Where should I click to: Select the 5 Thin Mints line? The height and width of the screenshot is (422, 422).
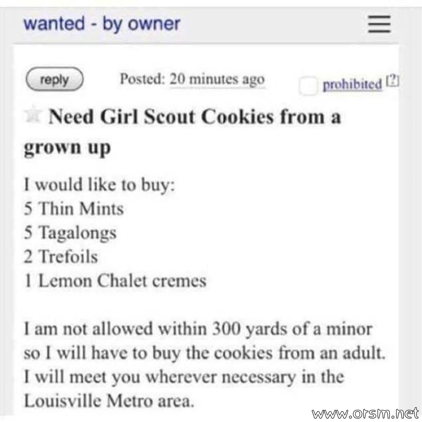tap(74, 209)
